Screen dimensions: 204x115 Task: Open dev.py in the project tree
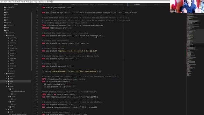pos(12,56)
